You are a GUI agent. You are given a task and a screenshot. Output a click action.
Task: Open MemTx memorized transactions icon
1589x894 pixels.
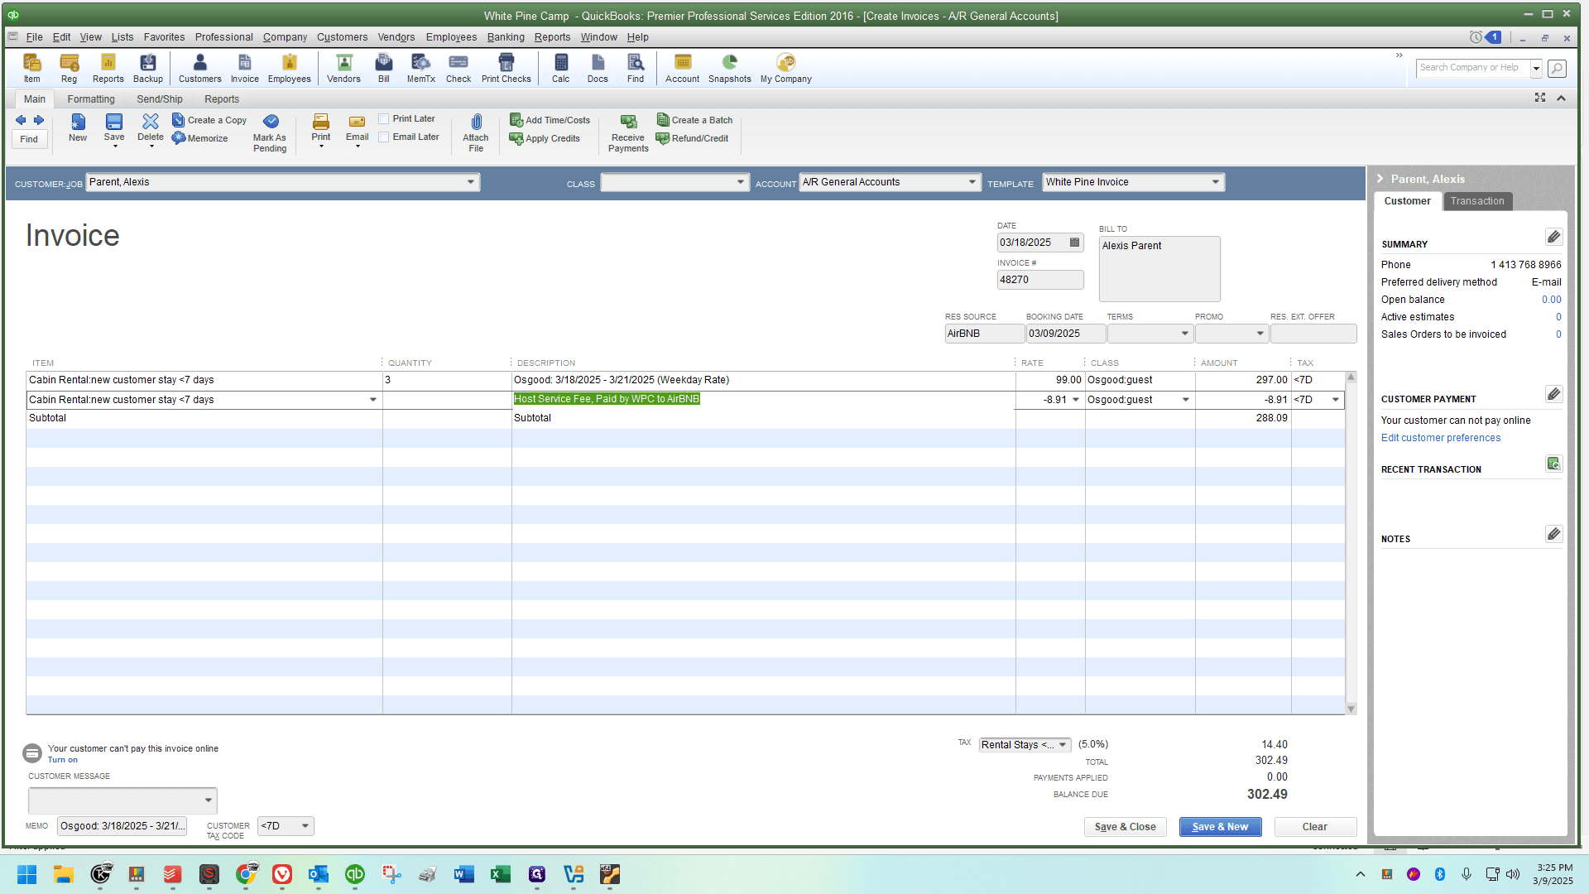[420, 68]
